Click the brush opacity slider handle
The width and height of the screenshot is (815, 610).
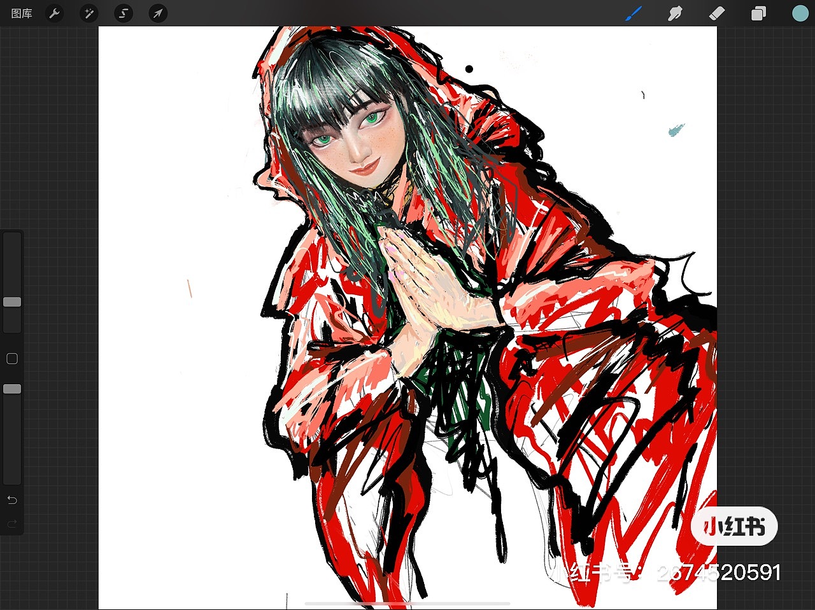click(12, 389)
